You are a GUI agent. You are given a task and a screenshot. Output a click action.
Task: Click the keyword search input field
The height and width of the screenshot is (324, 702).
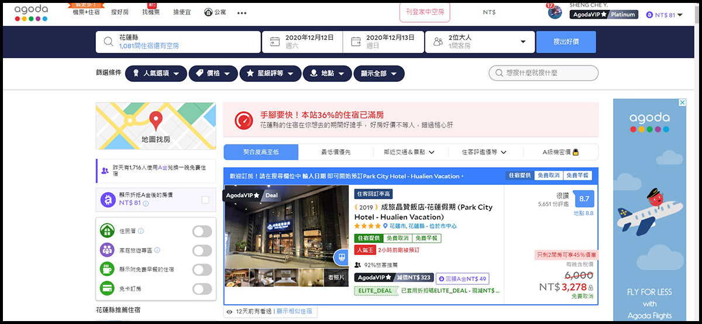[543, 73]
